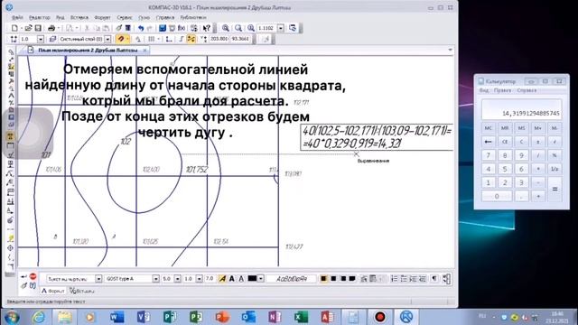
Task: Open the font height 5.0 dropdown
Action: tap(178, 279)
